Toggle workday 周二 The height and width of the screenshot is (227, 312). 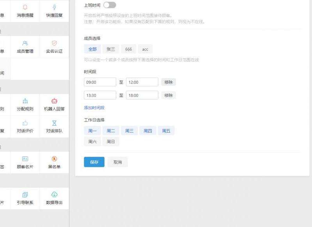tap(111, 131)
